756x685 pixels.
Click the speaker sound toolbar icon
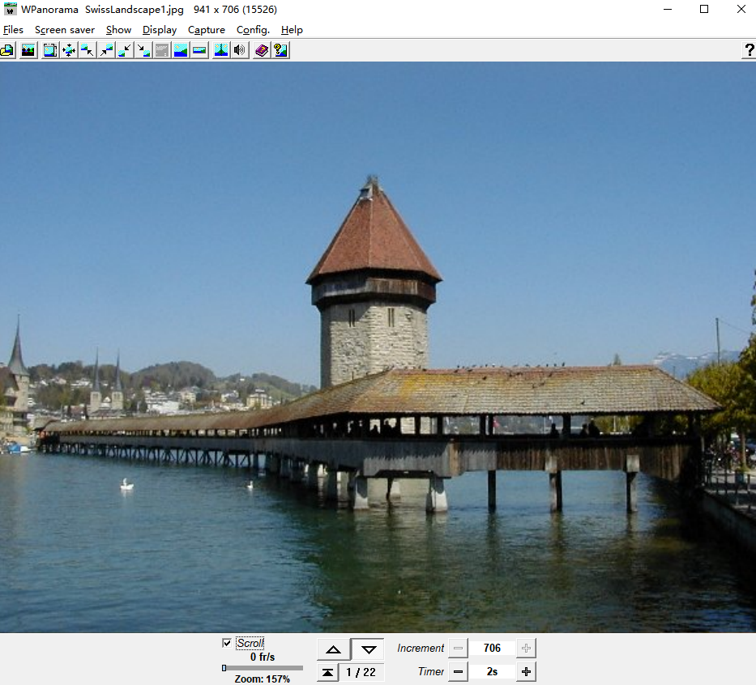[240, 50]
